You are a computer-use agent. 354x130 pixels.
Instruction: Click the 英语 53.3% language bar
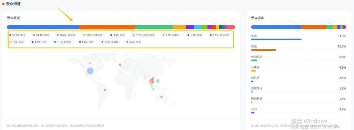coord(276,40)
